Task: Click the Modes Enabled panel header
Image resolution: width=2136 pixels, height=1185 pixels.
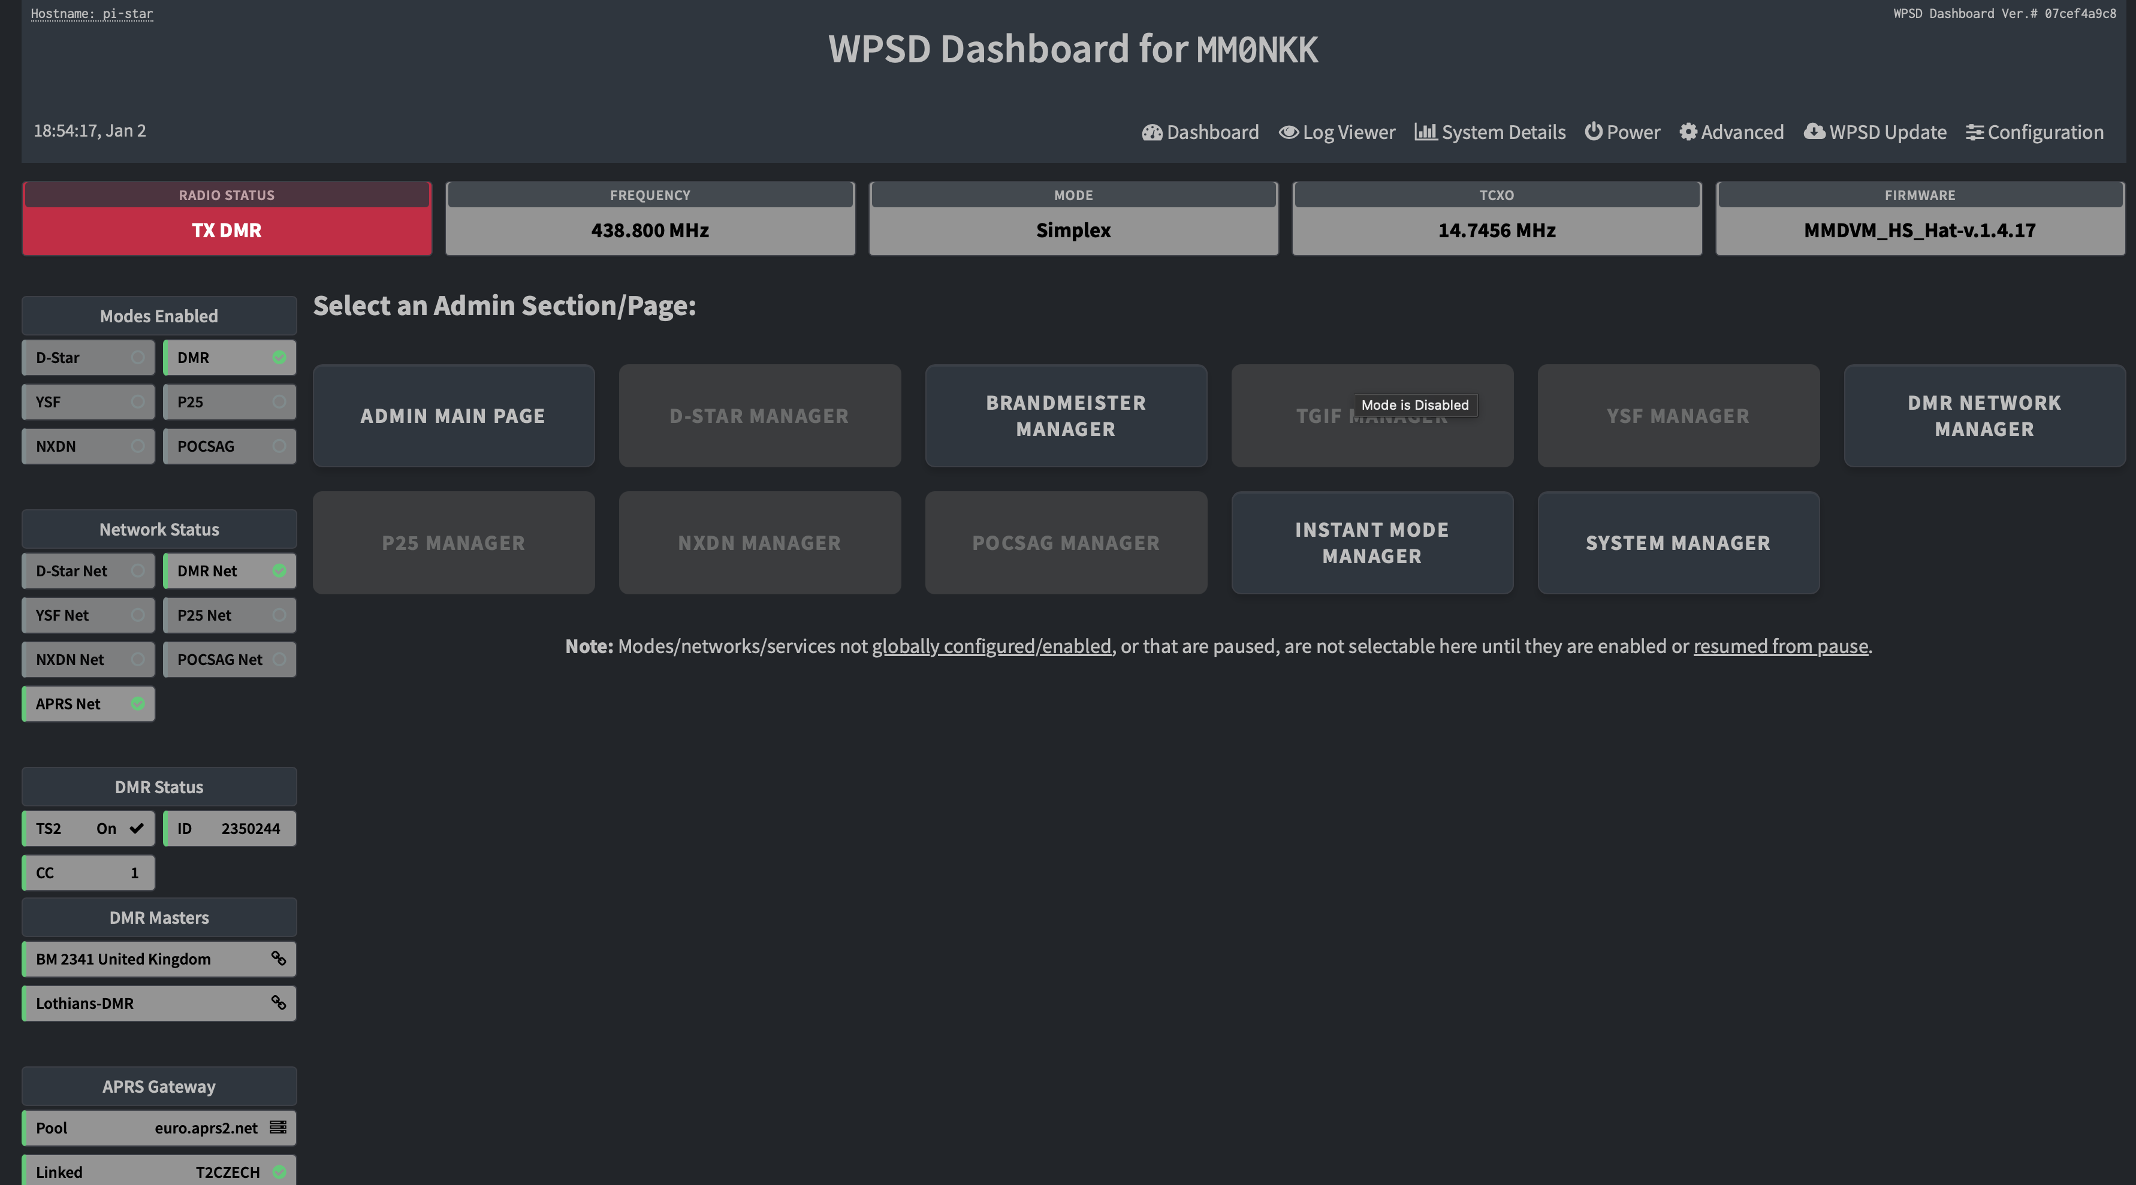Action: point(159,316)
